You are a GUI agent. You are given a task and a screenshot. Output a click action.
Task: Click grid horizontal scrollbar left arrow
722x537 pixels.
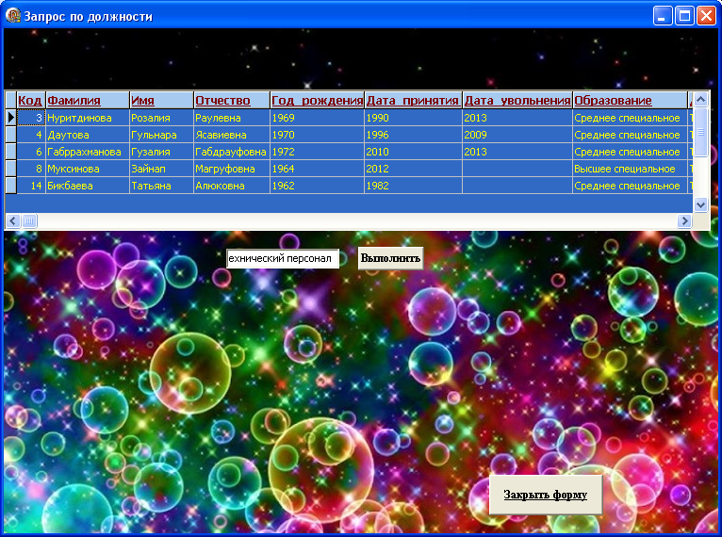point(13,221)
